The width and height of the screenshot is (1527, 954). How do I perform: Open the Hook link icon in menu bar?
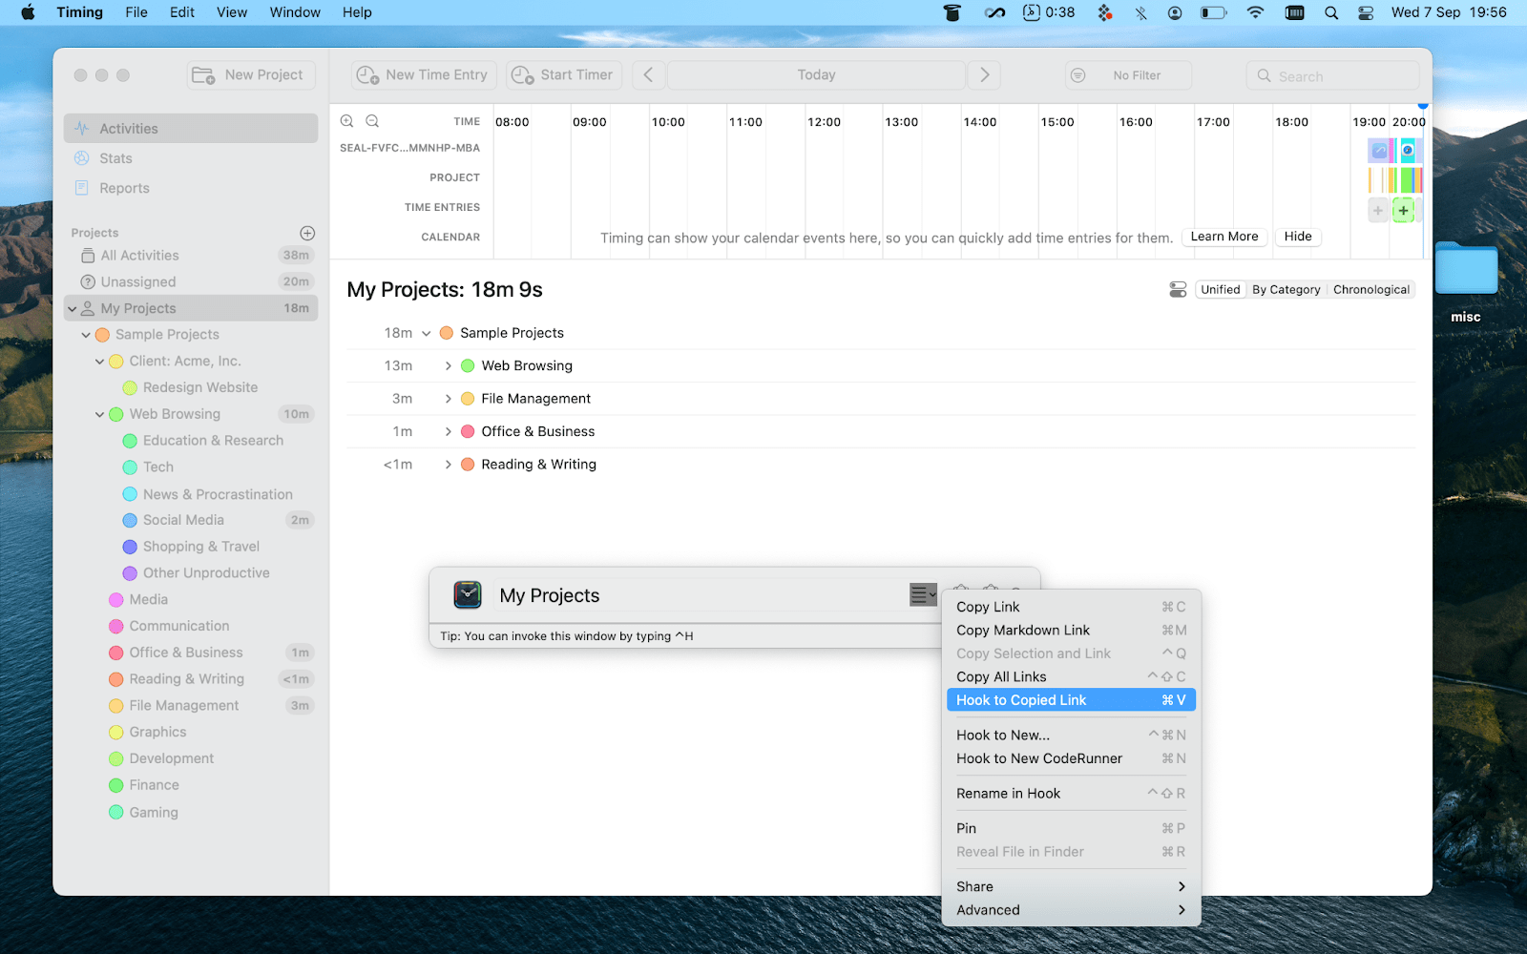point(995,12)
